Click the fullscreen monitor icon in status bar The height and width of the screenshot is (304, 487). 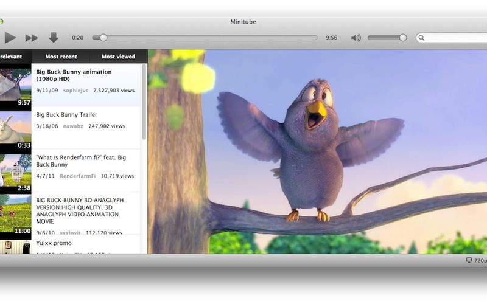pos(469,260)
